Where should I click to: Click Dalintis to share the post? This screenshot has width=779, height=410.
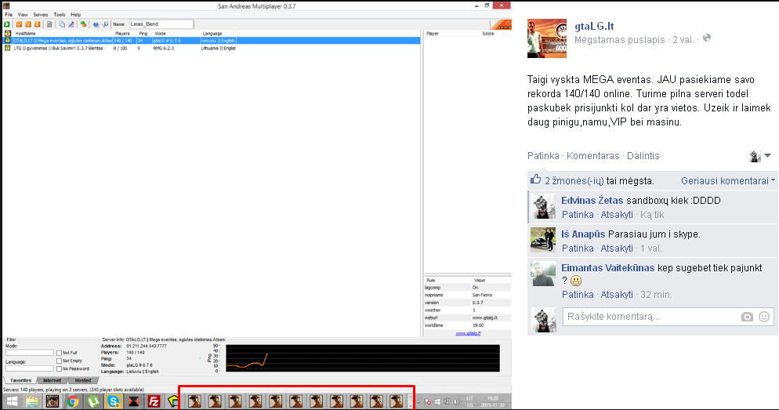(643, 156)
